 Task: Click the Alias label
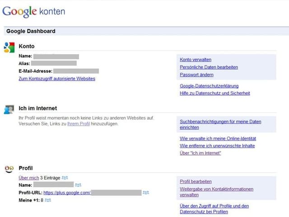24,63
